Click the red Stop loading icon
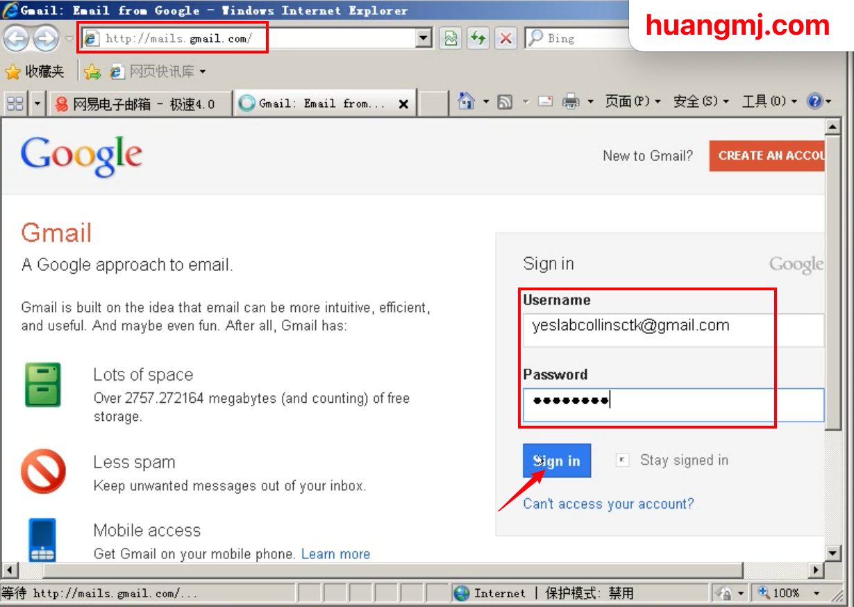The width and height of the screenshot is (854, 607). [x=506, y=38]
